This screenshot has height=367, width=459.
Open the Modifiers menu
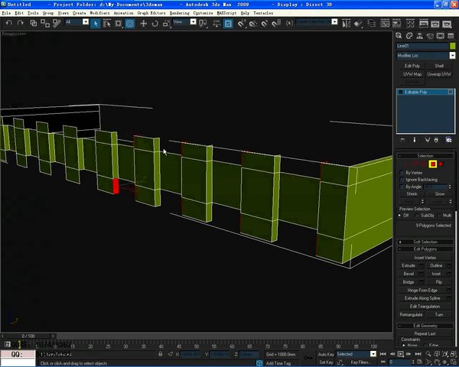(99, 13)
